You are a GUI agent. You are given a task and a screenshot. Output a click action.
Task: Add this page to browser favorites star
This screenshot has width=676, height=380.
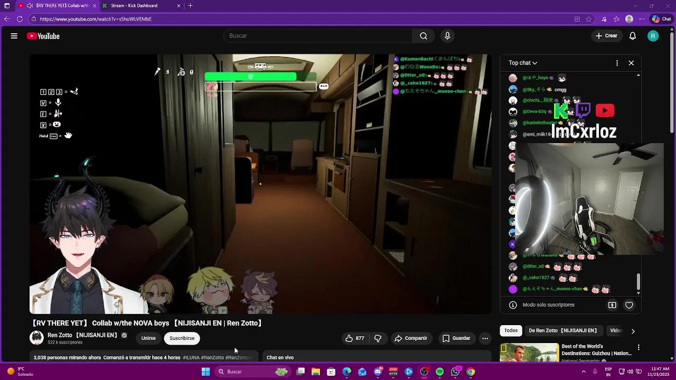(588, 19)
